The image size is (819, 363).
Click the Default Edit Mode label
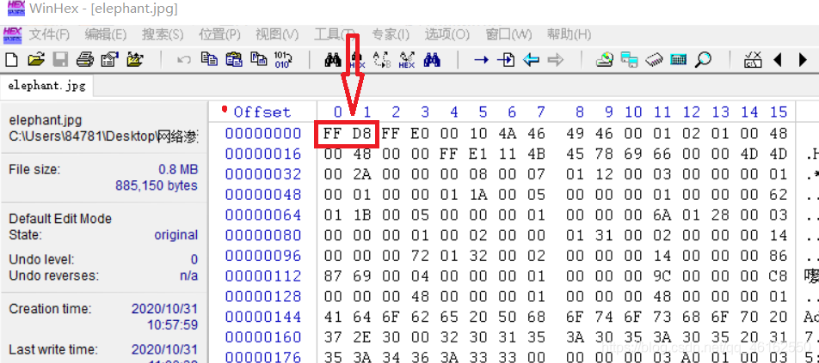click(x=60, y=219)
